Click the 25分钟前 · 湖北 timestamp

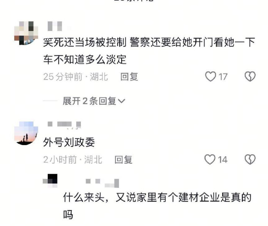[x=76, y=76]
